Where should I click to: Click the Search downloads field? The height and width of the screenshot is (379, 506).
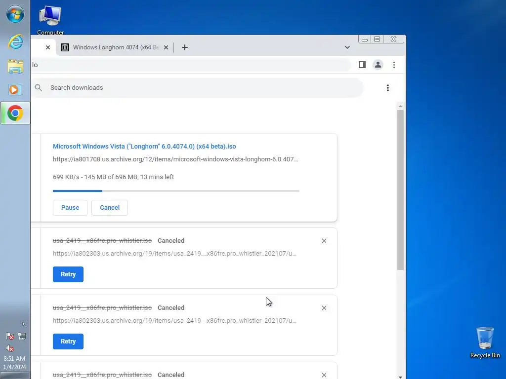tap(197, 88)
